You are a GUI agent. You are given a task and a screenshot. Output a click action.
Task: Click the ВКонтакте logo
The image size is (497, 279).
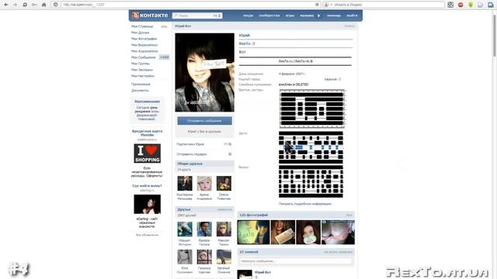[150, 15]
